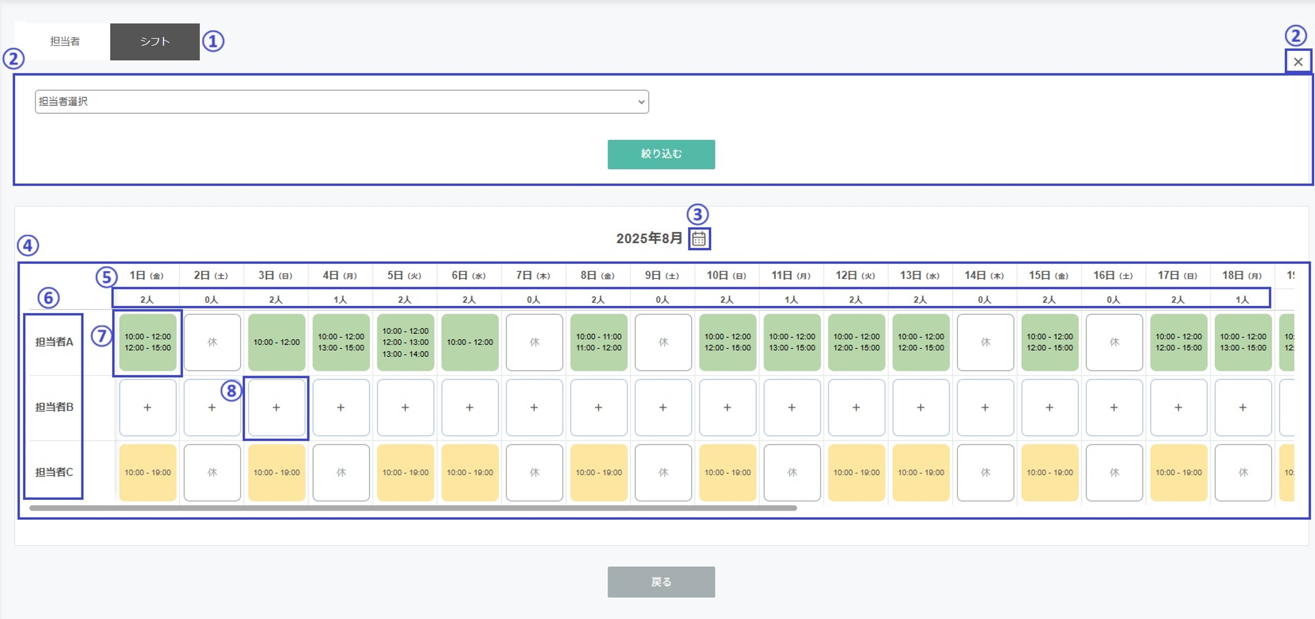The image size is (1315, 619).
Task: Add shift for 担当者B on 11日
Action: click(792, 407)
